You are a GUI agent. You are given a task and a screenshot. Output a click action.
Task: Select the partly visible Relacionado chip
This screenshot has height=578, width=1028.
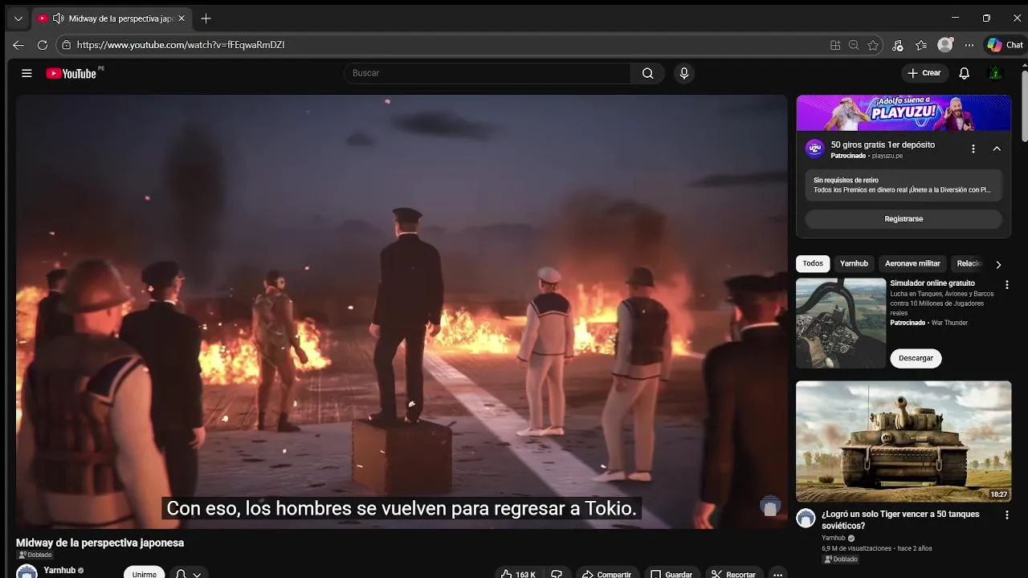pyautogui.click(x=969, y=263)
